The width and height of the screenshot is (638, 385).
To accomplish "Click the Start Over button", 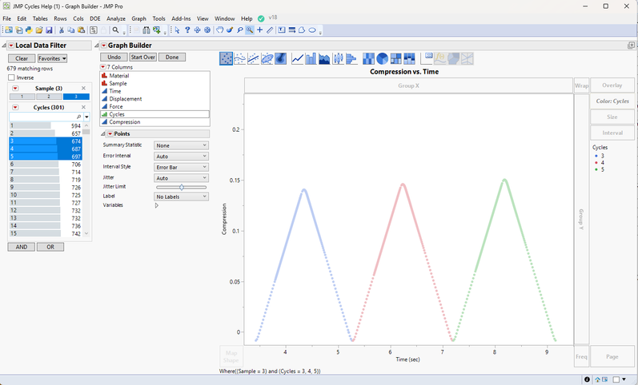I will (x=142, y=58).
